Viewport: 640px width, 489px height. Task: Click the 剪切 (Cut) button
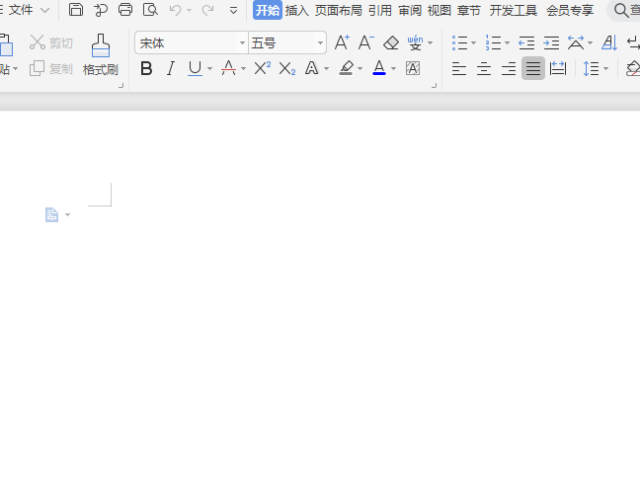click(51, 42)
